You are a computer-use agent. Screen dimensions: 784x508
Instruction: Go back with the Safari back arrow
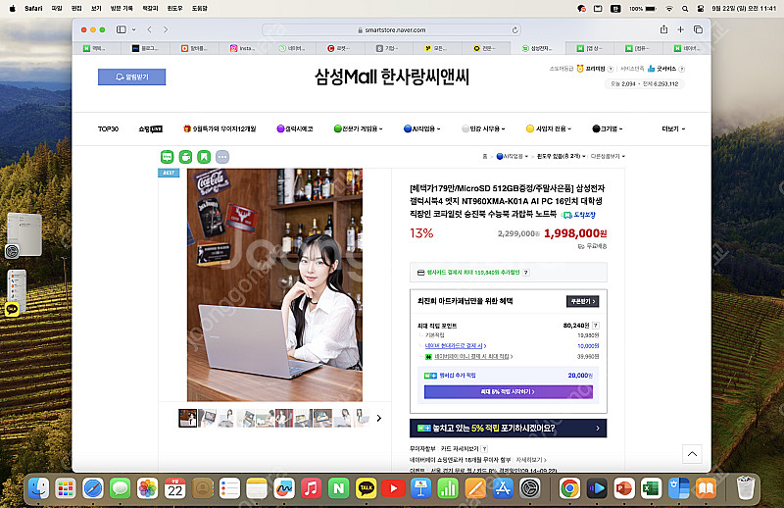click(x=150, y=29)
